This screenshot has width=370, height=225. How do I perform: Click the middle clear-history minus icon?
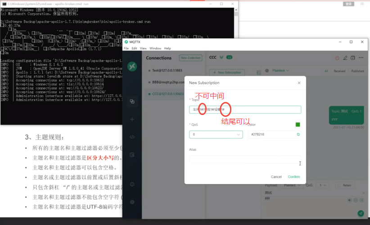click(356, 200)
